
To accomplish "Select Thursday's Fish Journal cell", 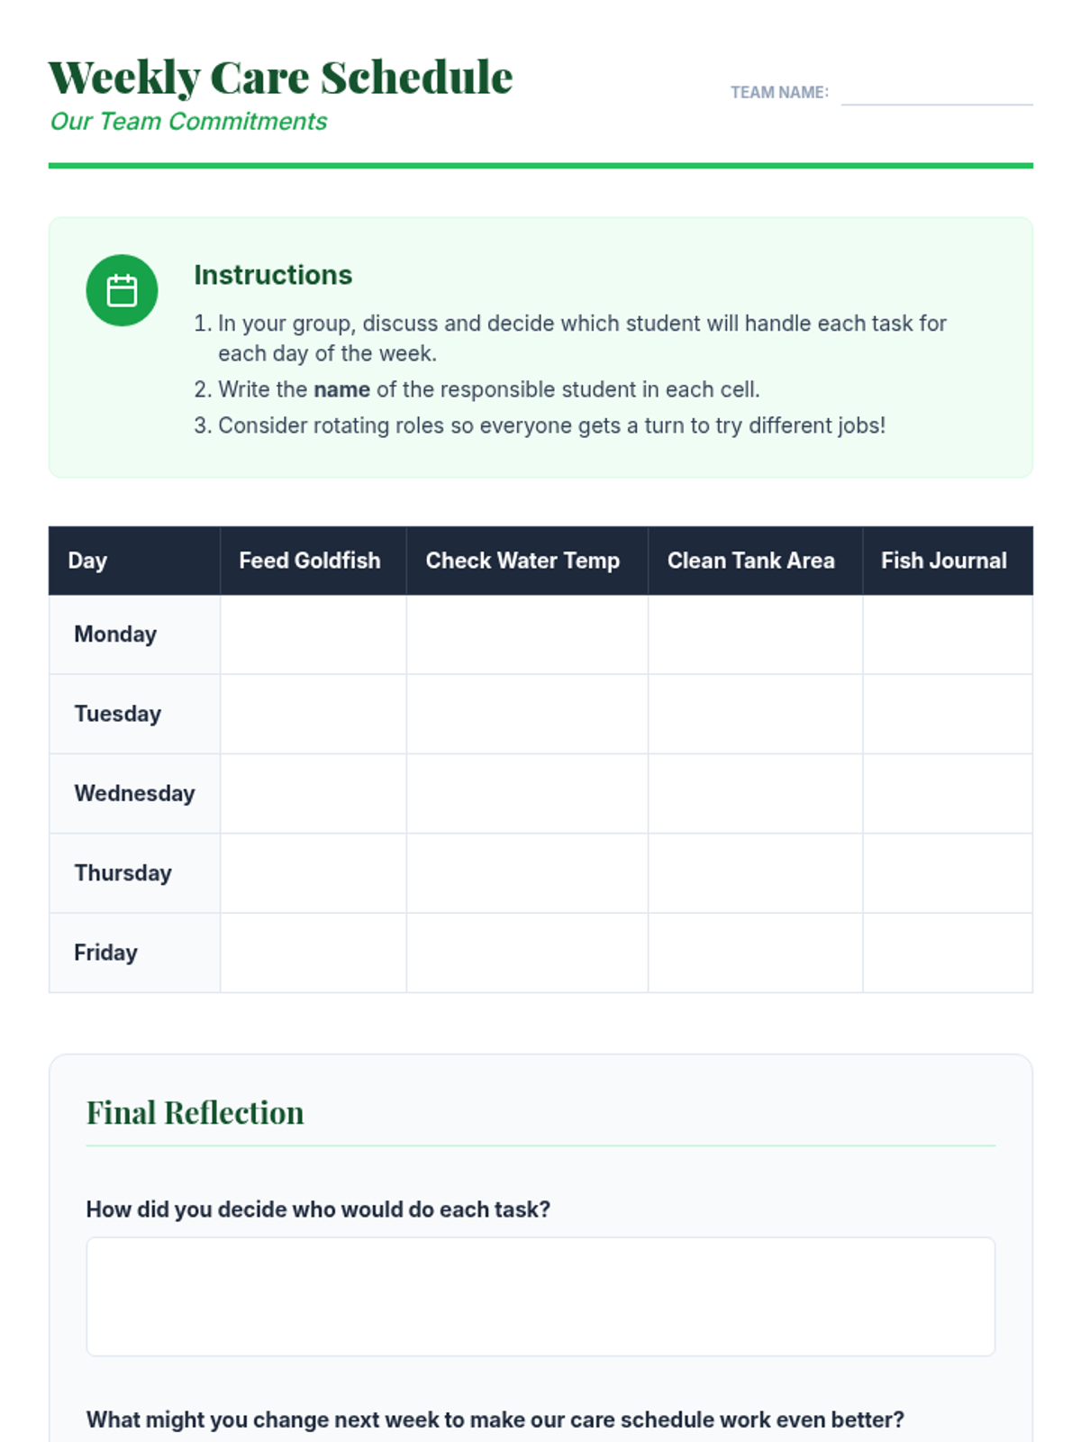I will coord(948,873).
